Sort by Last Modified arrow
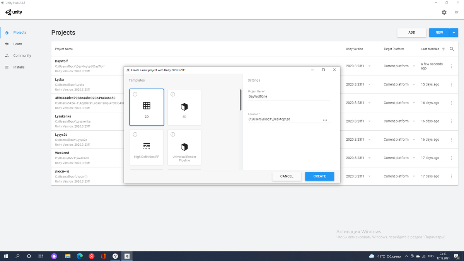464x261 pixels. tap(444, 49)
